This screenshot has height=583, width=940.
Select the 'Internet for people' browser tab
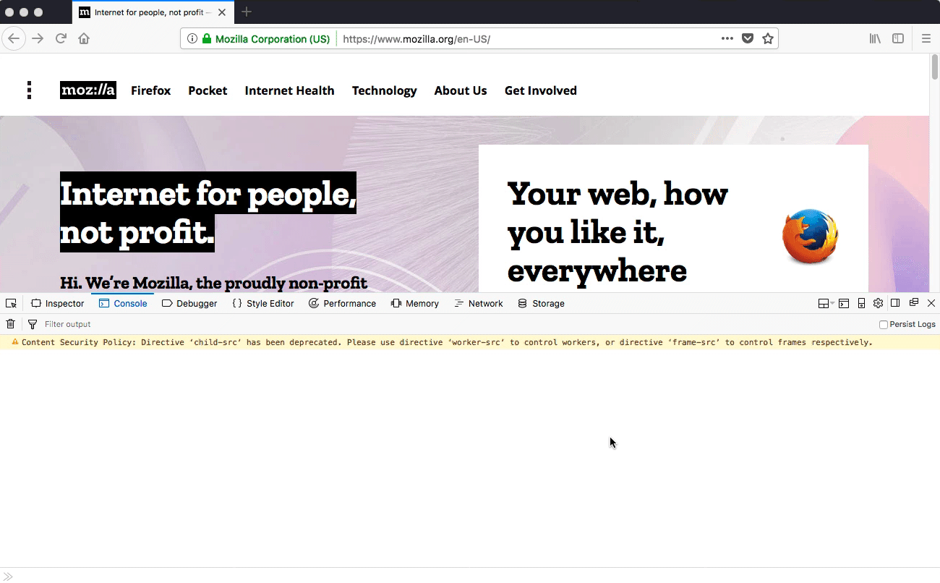coord(153,12)
